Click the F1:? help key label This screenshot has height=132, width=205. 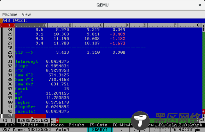(10, 125)
